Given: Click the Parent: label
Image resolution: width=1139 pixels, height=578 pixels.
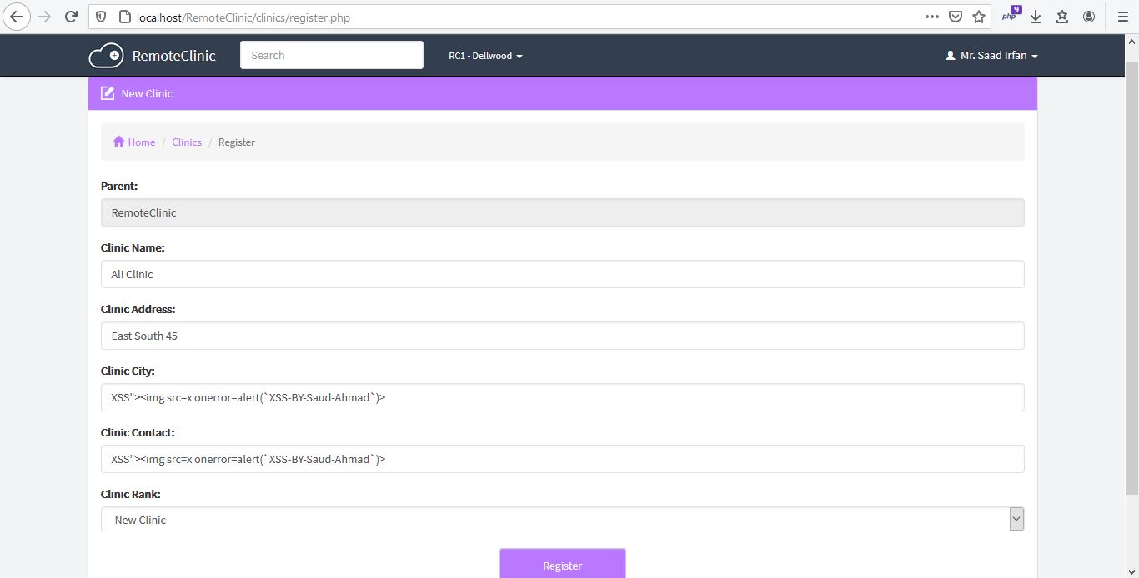Looking at the screenshot, I should [x=119, y=186].
